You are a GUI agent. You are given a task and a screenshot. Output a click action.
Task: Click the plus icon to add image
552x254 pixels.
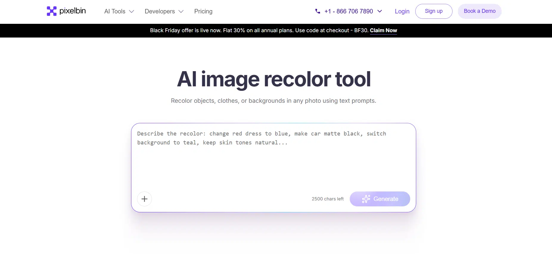144,199
